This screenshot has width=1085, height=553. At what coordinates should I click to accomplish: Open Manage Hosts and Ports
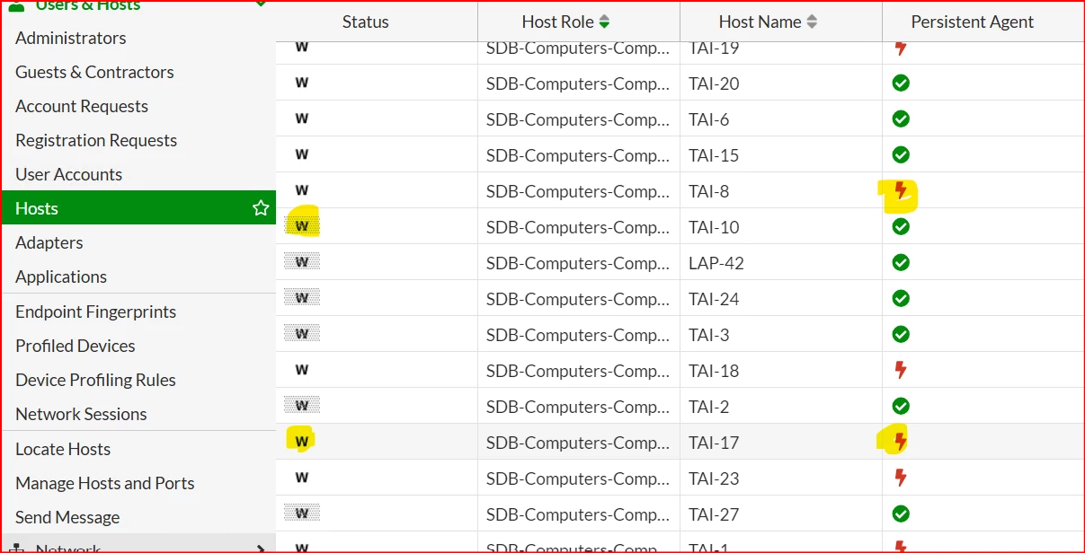tap(105, 483)
